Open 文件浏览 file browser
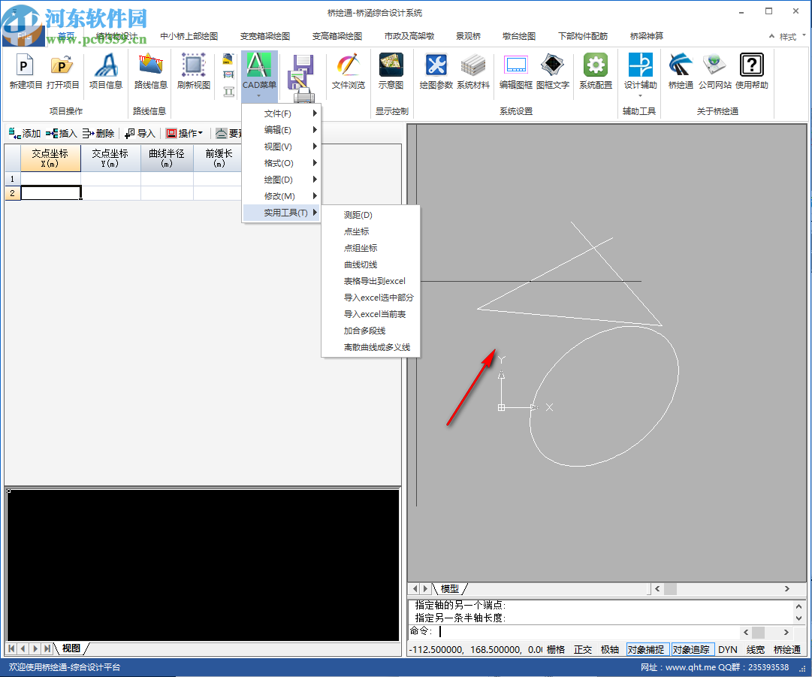The image size is (812, 677). [x=348, y=71]
